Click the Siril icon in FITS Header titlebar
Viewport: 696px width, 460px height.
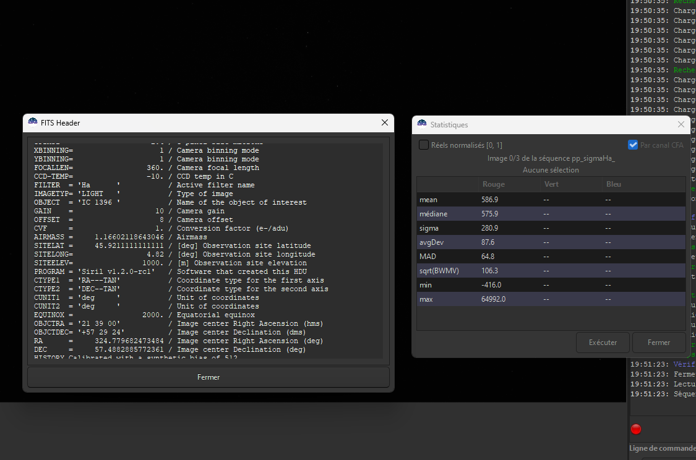33,122
